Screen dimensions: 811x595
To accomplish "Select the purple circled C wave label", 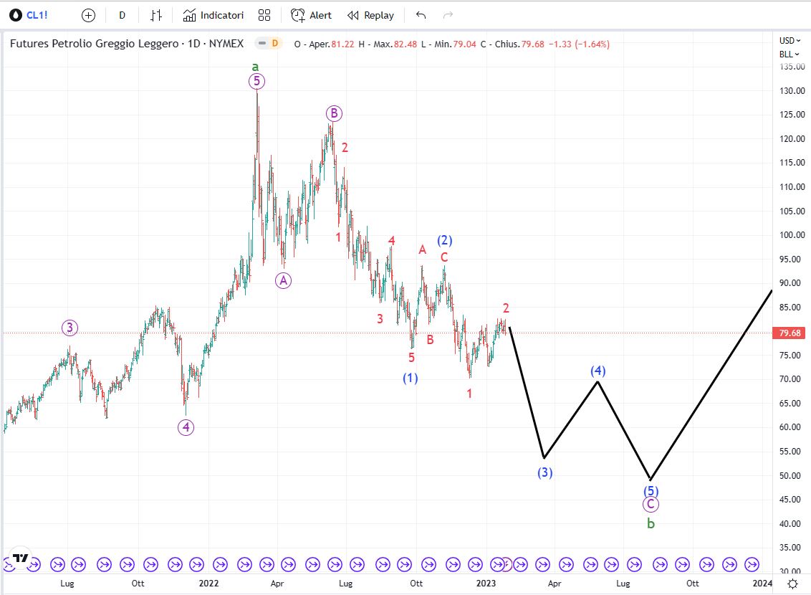I will tap(651, 505).
